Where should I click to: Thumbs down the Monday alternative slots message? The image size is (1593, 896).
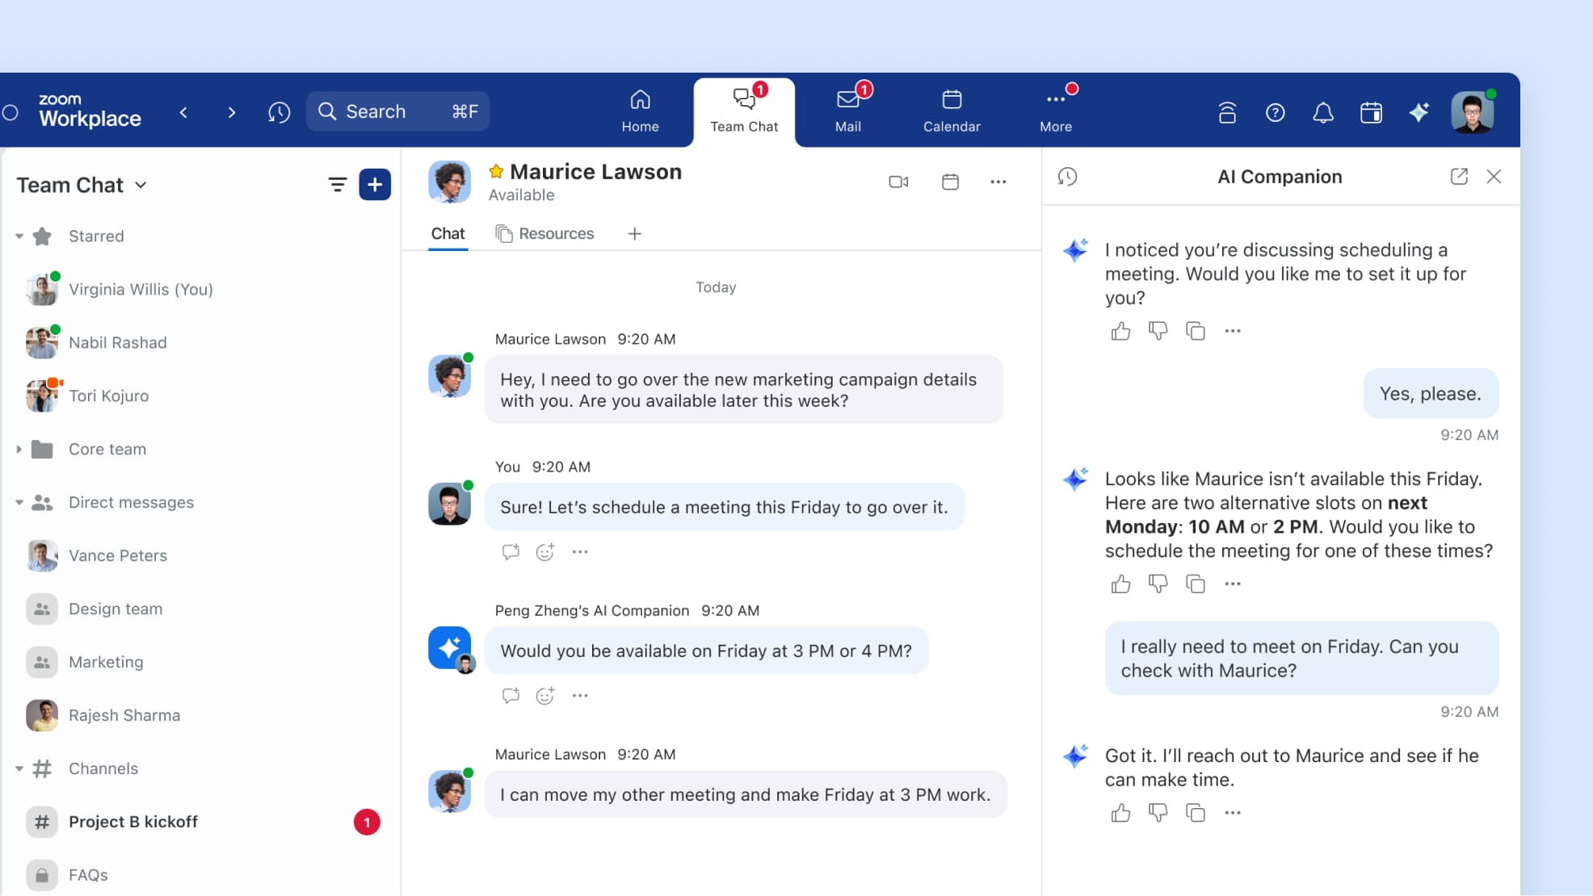click(1158, 584)
